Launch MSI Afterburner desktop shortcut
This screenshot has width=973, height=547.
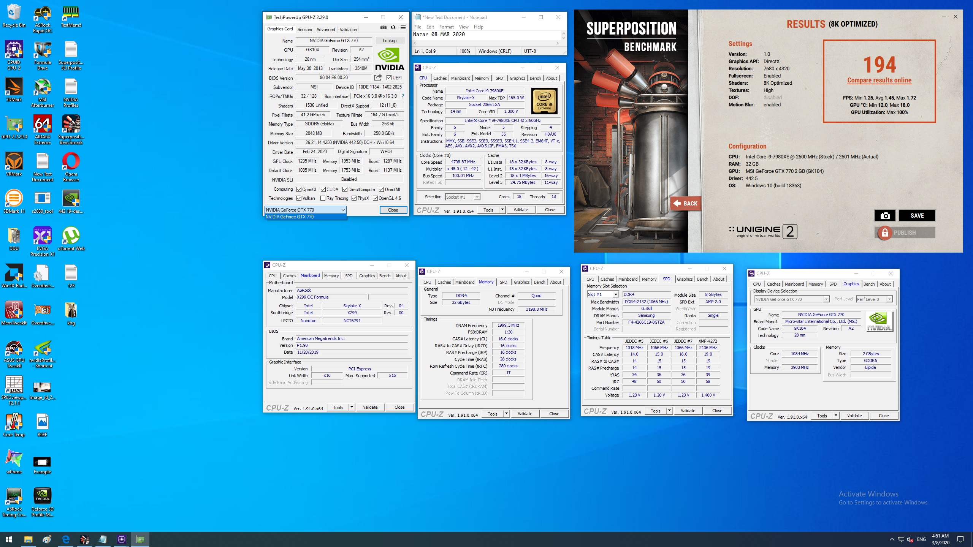pyautogui.click(x=43, y=93)
